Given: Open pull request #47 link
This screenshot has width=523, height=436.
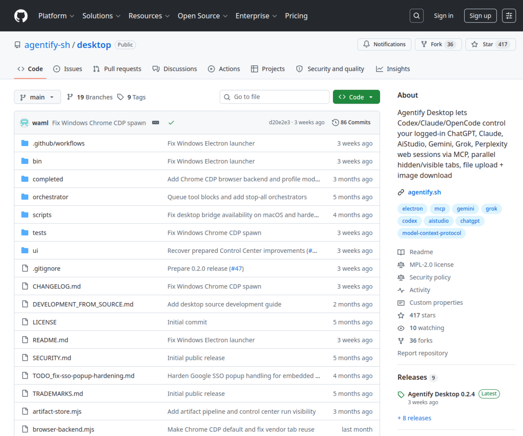Looking at the screenshot, I should pos(236,269).
